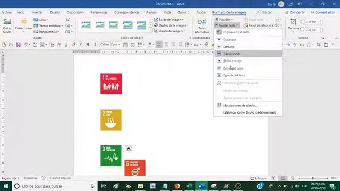The image size is (340, 191).
Task: Click the Texto alternativo button
Action: pos(202,26)
